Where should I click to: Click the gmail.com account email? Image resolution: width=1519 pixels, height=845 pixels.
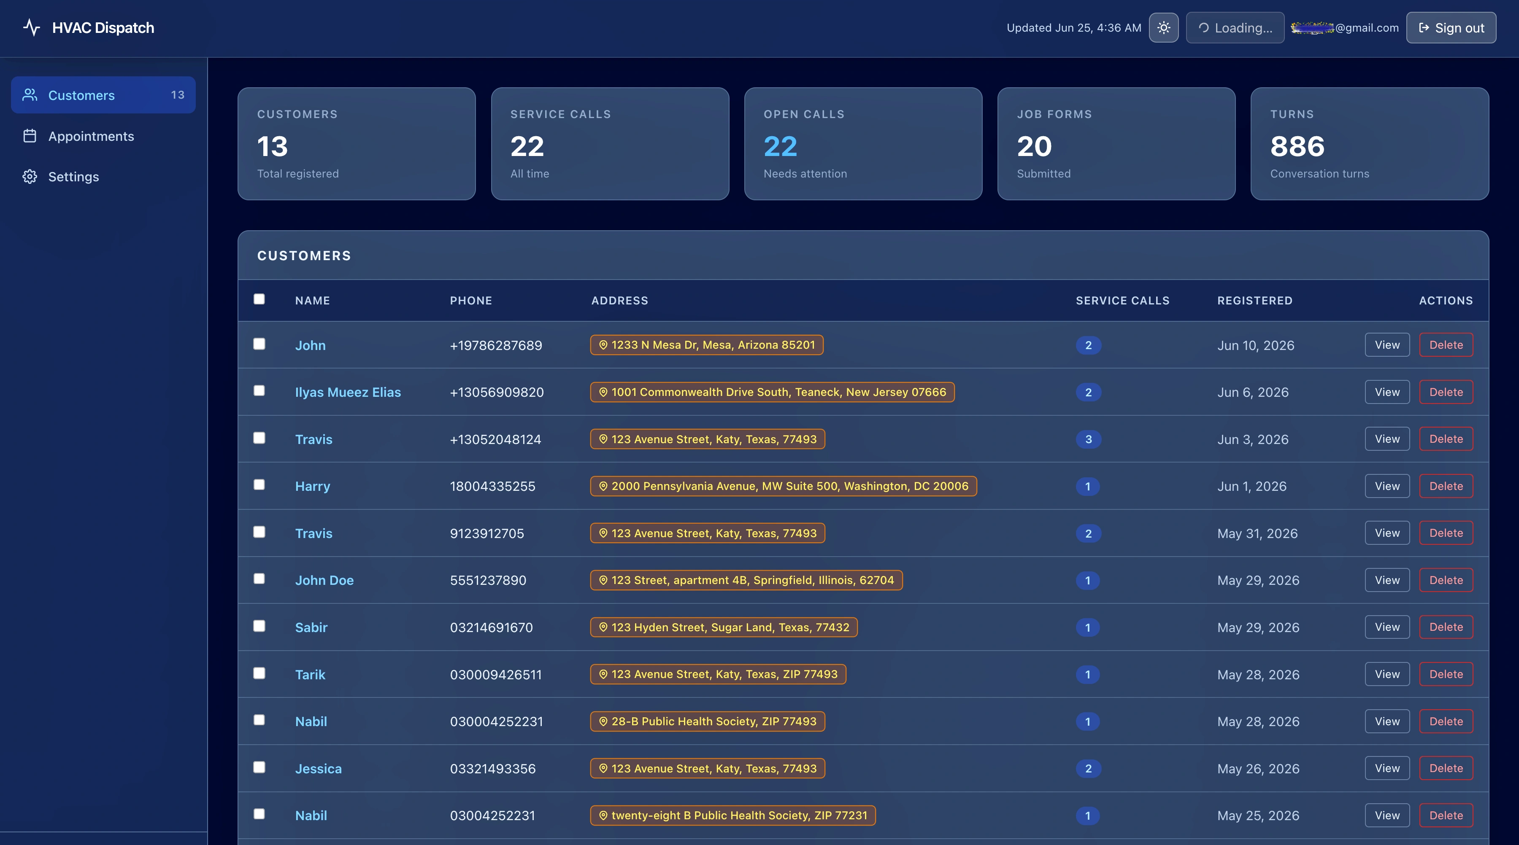(1344, 28)
